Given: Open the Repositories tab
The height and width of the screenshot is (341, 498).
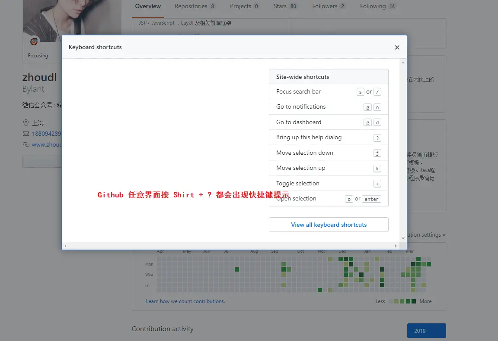Looking at the screenshot, I should (195, 6).
